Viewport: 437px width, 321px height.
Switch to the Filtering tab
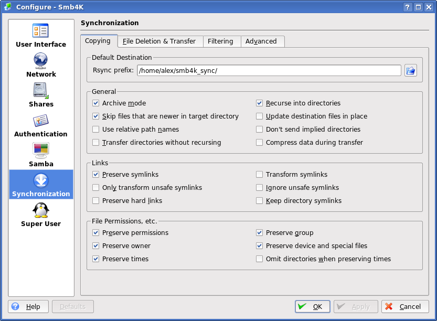pyautogui.click(x=222, y=41)
